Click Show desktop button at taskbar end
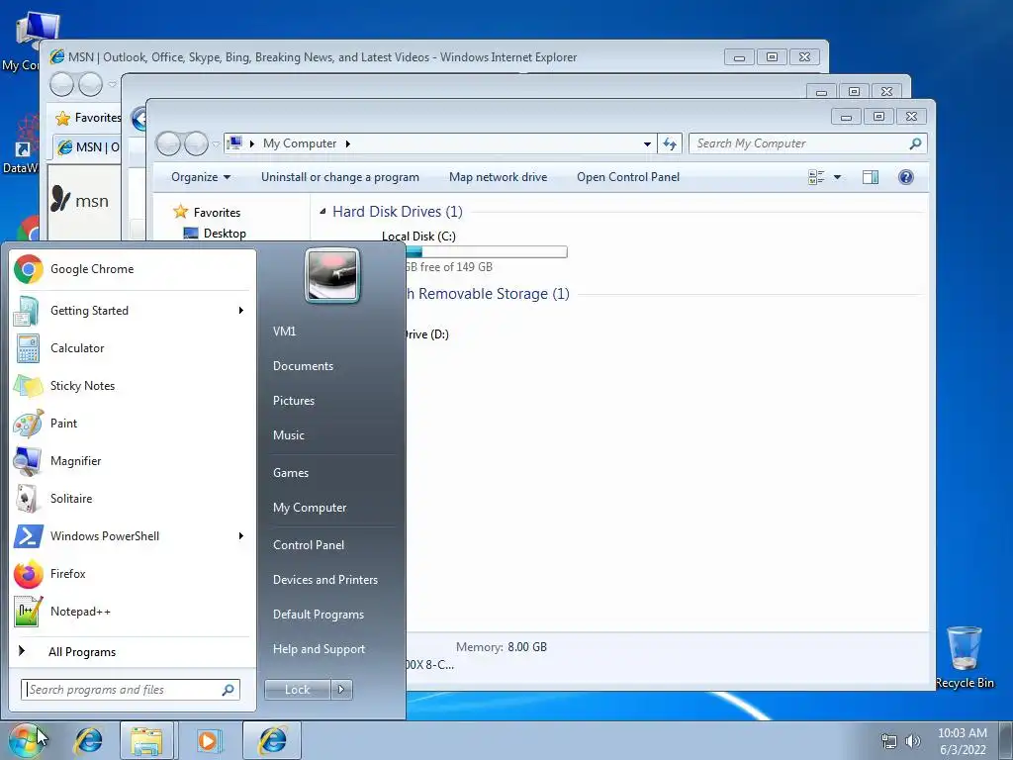The height and width of the screenshot is (760, 1013). click(x=1006, y=740)
